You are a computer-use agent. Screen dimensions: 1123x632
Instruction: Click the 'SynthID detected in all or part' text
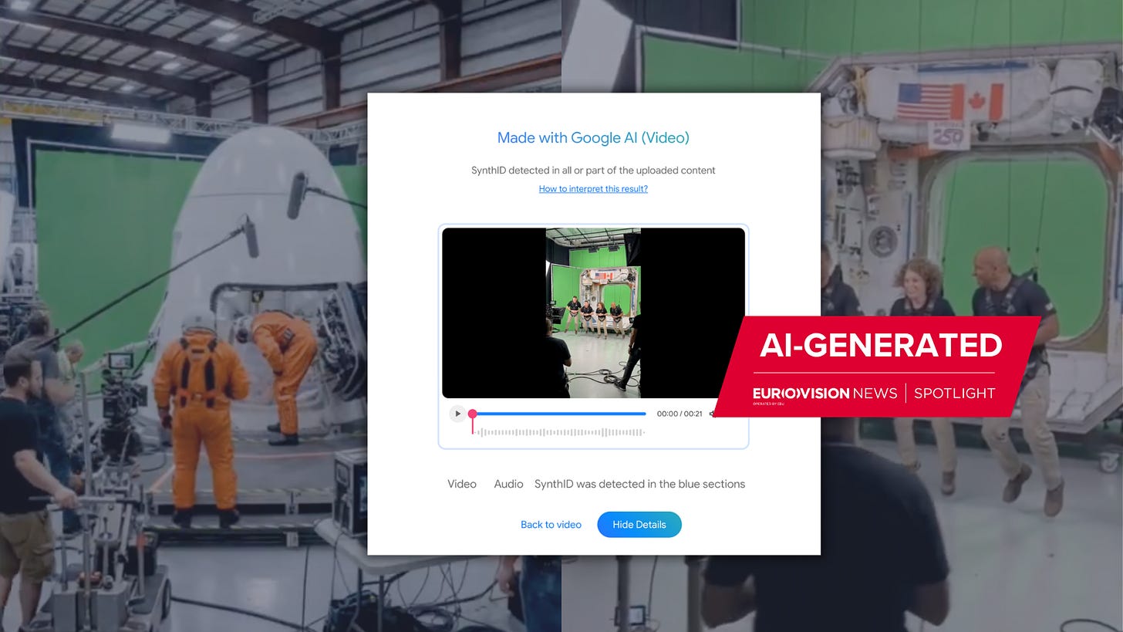593,171
